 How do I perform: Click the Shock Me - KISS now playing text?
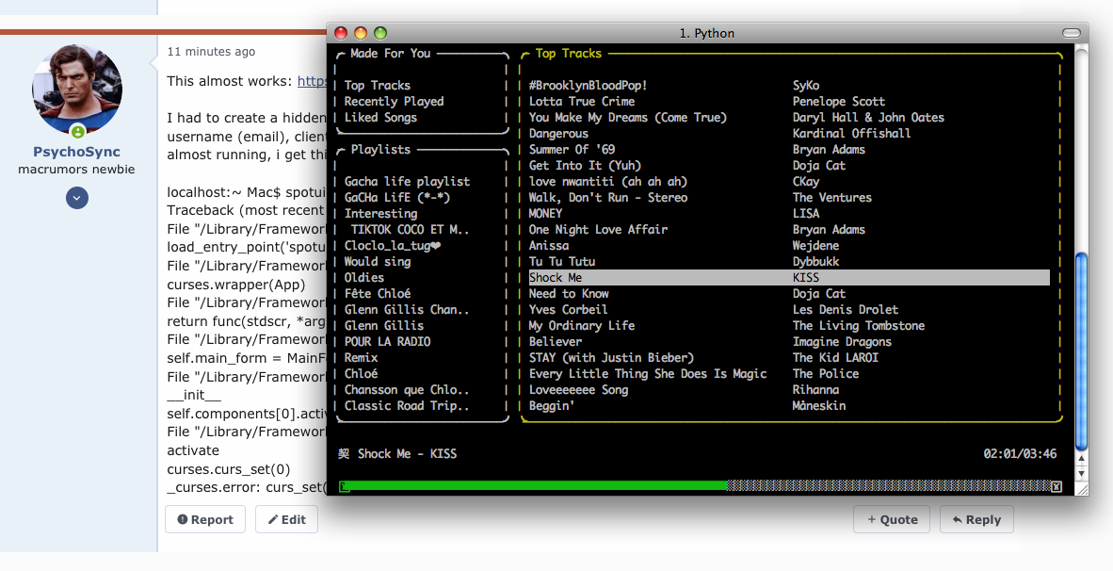coord(407,454)
